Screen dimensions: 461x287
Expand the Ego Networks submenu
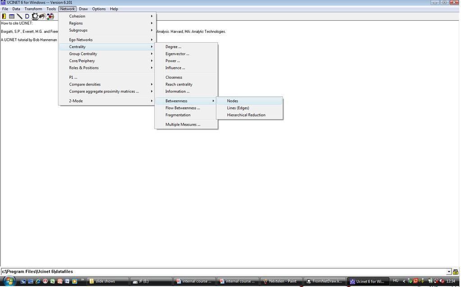108,40
